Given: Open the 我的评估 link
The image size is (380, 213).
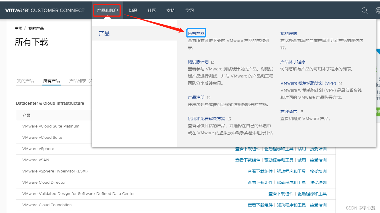Looking at the screenshot, I should (289, 33).
